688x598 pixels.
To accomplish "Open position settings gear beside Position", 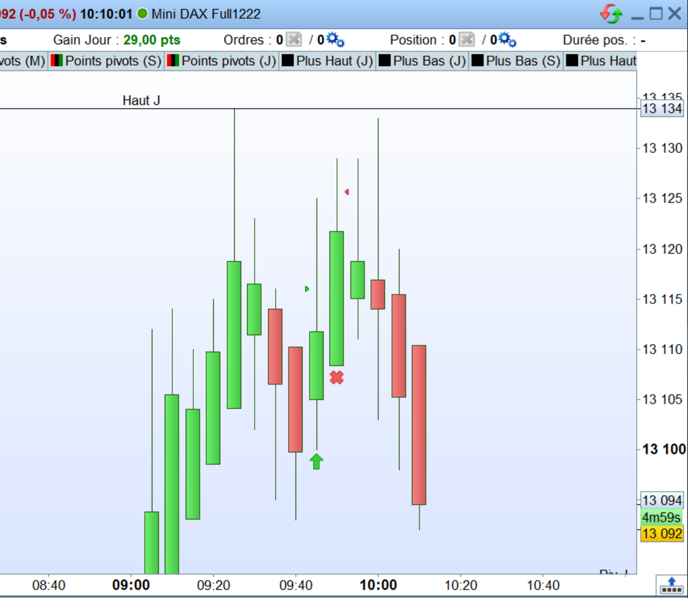I will click(x=507, y=40).
